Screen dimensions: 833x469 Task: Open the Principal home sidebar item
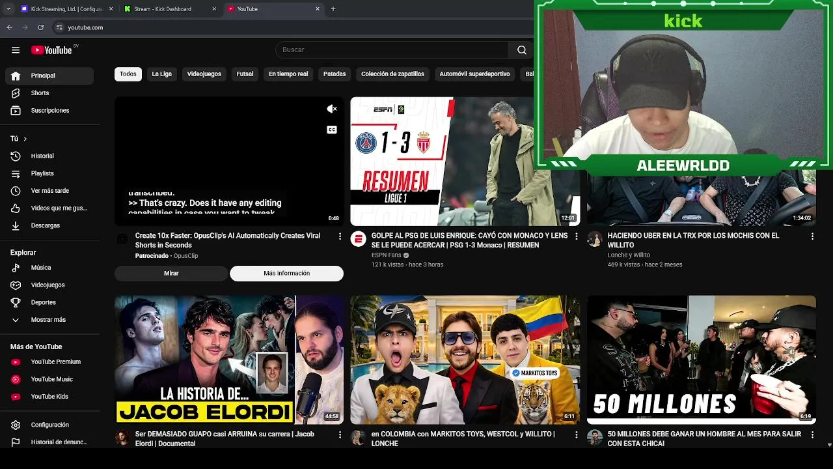(49, 76)
